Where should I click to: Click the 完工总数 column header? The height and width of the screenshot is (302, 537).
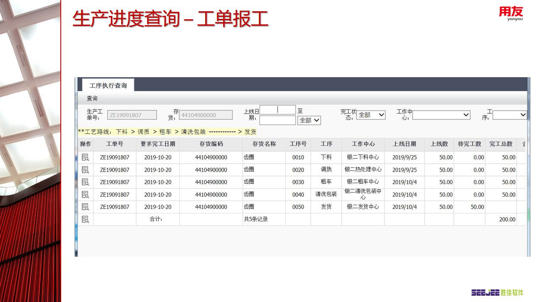pos(501,144)
